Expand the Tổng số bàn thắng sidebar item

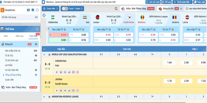[13, 75]
